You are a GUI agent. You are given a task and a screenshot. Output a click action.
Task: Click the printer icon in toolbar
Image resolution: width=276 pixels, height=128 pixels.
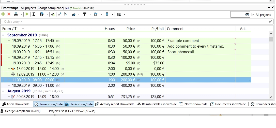16,14
